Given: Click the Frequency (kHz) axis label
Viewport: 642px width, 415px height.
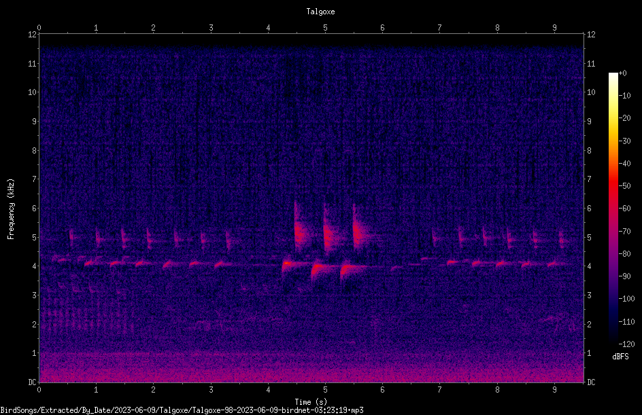Looking at the screenshot, I should click(x=11, y=209).
